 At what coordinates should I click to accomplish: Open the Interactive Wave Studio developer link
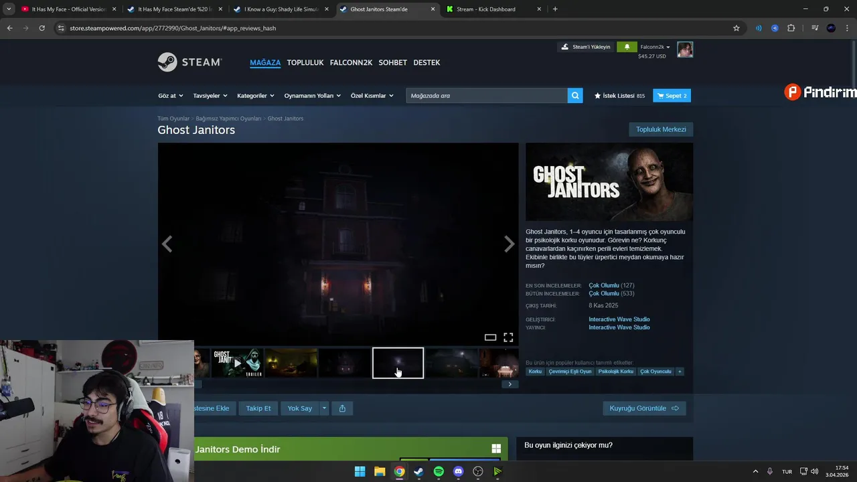tap(619, 319)
